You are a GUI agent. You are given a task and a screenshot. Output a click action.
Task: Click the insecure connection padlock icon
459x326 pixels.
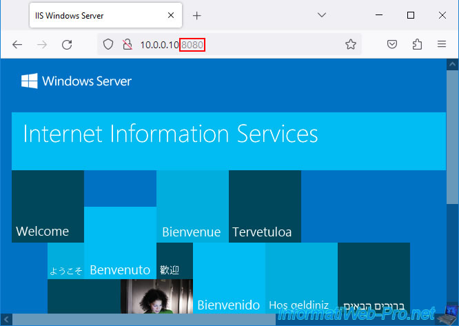[x=127, y=45]
